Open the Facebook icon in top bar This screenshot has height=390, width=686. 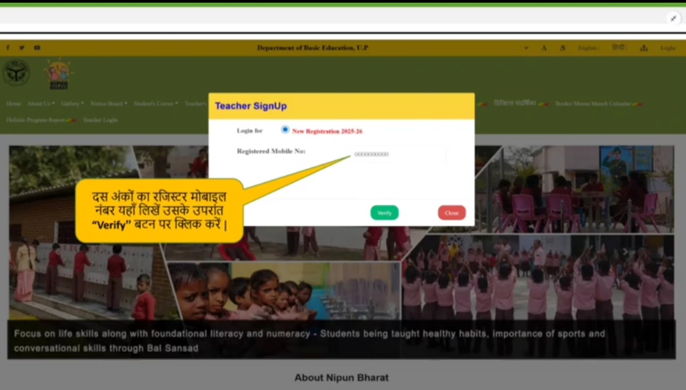point(8,48)
